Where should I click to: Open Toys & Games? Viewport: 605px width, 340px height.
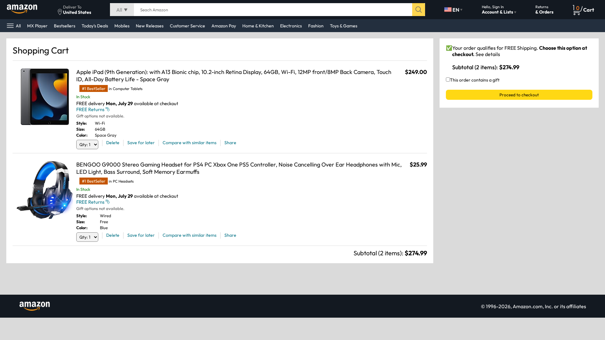343,26
